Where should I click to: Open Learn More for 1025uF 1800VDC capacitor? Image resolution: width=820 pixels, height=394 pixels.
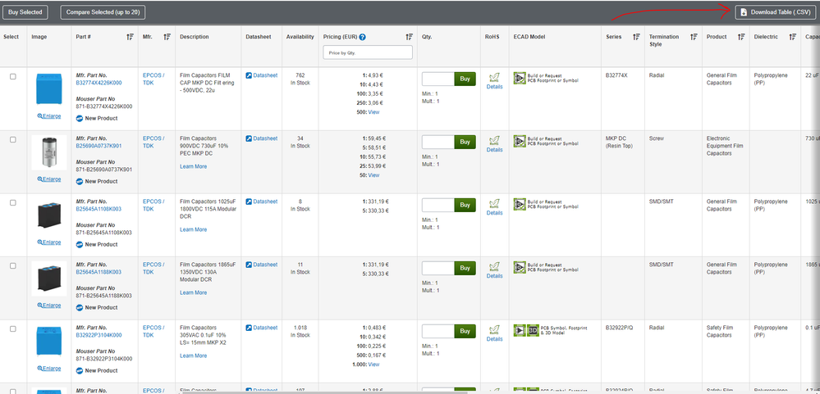click(x=194, y=229)
